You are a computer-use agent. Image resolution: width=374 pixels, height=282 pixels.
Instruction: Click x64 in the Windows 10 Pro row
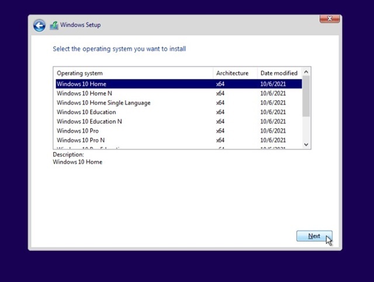coord(220,131)
